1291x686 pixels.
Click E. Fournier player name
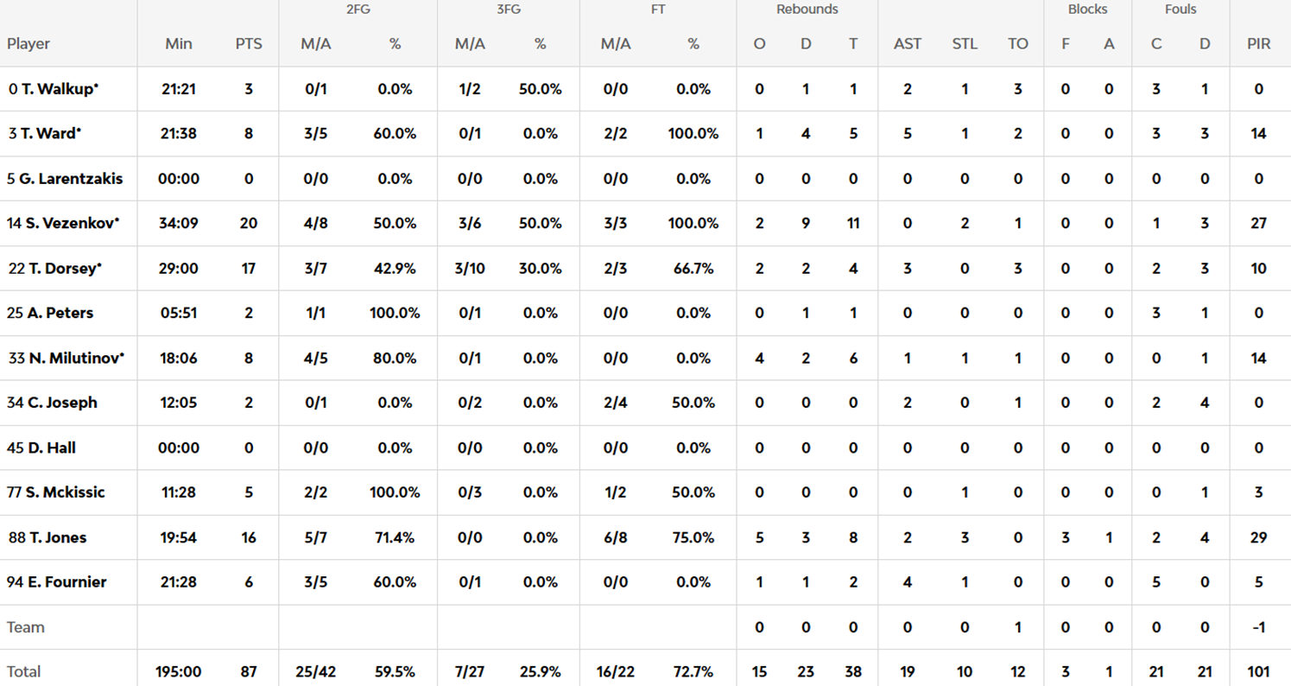62,582
